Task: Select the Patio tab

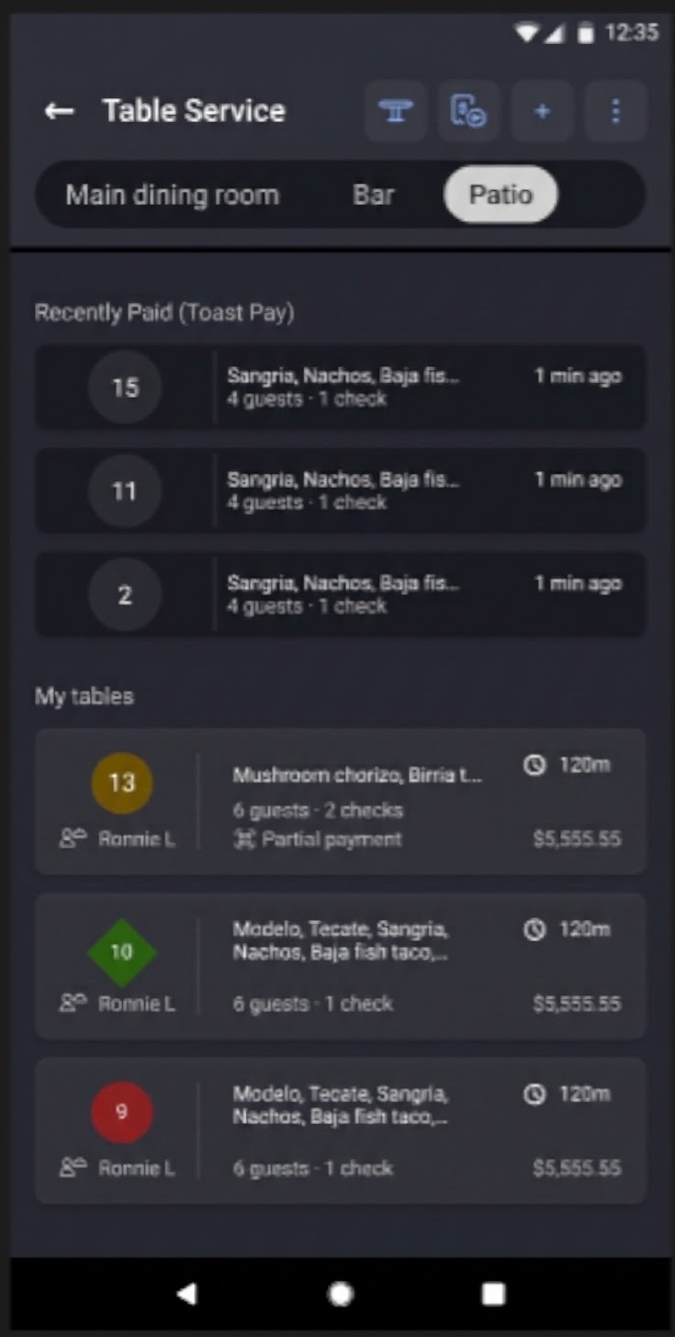Action: (x=501, y=195)
